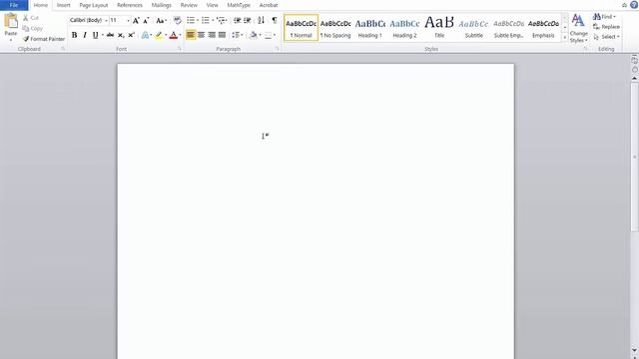The height and width of the screenshot is (359, 639).
Task: Cut the selection with Cut
Action: pos(31,18)
